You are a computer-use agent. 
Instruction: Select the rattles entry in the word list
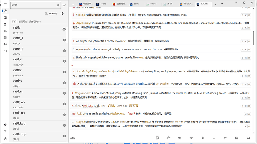coord(39,83)
